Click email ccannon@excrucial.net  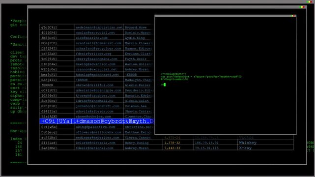(x=96, y=69)
